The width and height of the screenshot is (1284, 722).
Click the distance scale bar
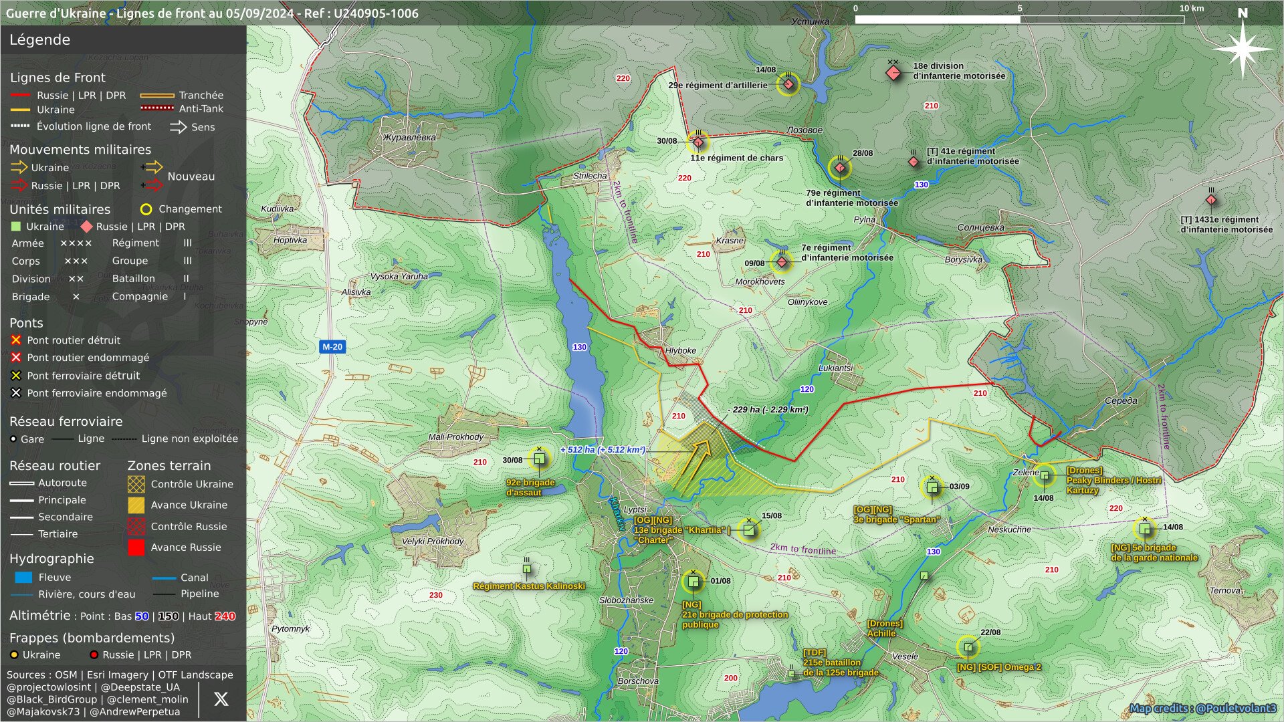click(x=1019, y=19)
